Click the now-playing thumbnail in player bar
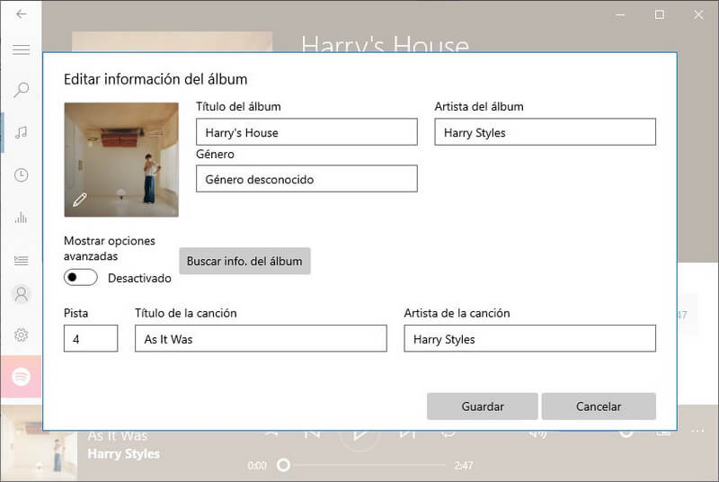The width and height of the screenshot is (719, 482). coord(39,444)
